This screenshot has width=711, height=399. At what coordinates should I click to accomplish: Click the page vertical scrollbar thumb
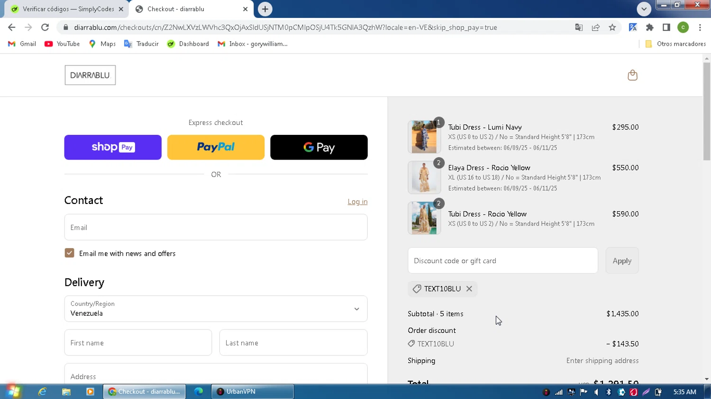tap(707, 111)
